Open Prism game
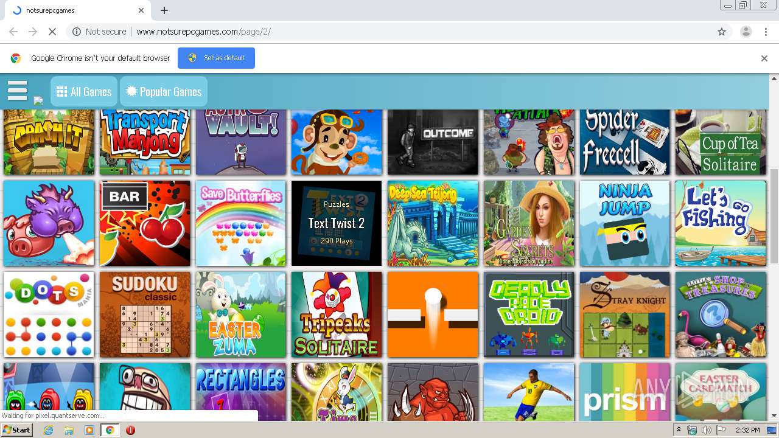This screenshot has width=779, height=438. pos(624,392)
